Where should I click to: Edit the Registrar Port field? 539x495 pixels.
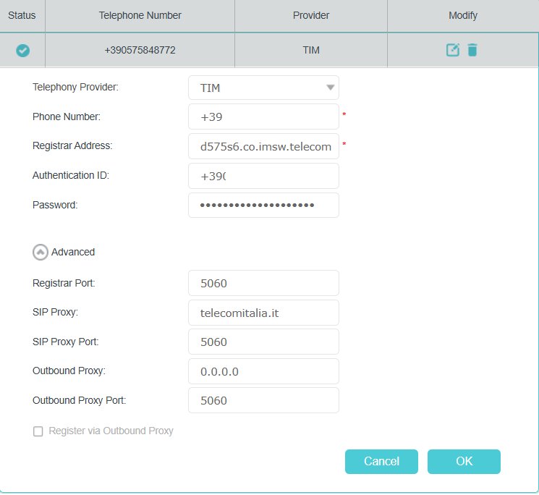(263, 283)
